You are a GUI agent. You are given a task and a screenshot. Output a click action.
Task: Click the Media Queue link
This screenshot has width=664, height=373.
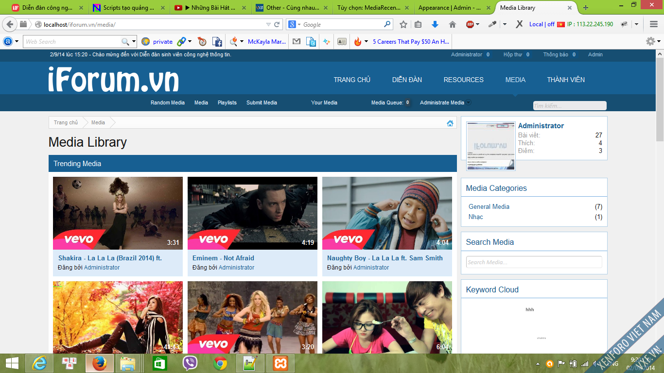click(390, 102)
